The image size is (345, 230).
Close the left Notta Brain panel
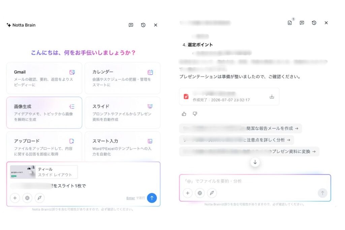click(x=156, y=25)
